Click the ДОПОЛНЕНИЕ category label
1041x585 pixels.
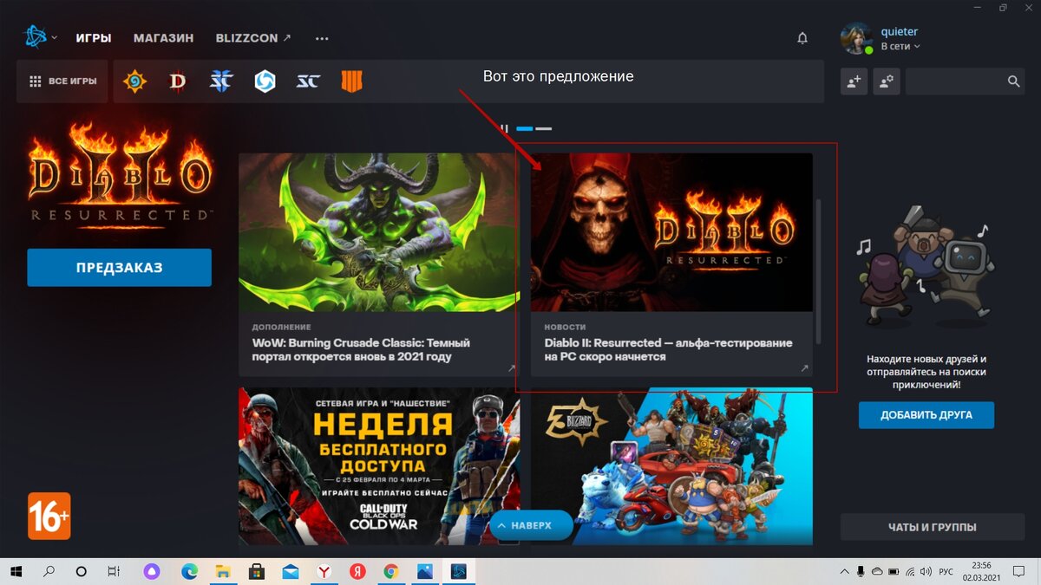coord(282,327)
